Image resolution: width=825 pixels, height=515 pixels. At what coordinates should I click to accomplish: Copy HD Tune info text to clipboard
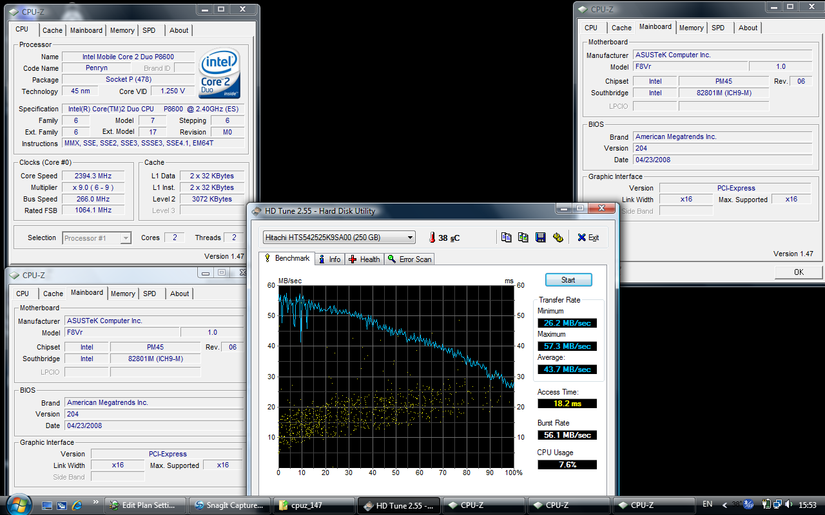pos(507,238)
